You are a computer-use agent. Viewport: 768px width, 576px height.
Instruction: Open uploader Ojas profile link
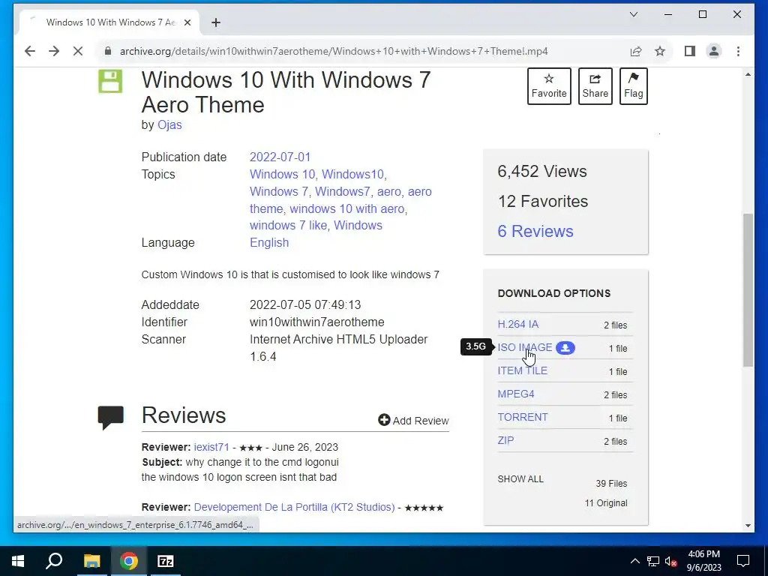[169, 125]
